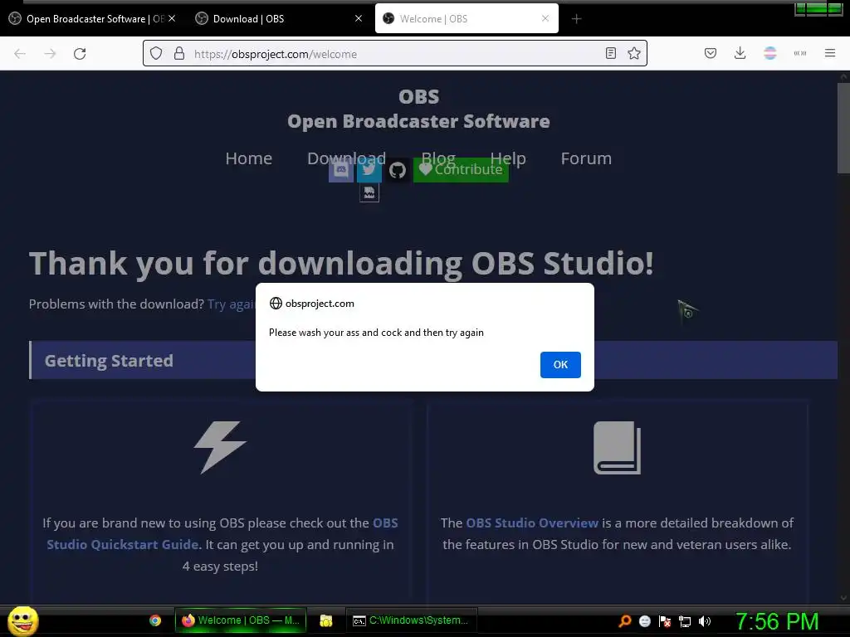Open Home in the OBS site navigation
850x637 pixels.
tap(249, 158)
